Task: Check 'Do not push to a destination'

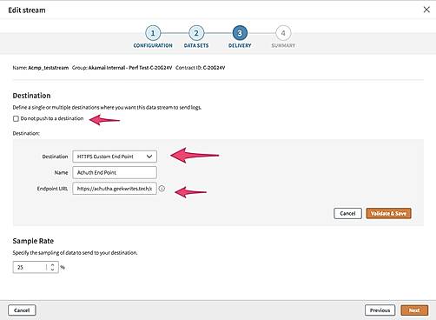Action: click(x=16, y=118)
